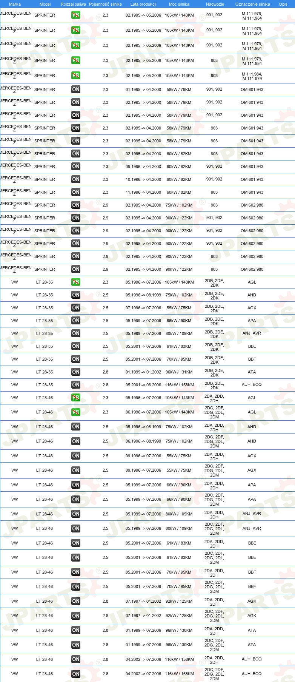
Task: Click engine code AGX in LT 28-35 row
Action: tap(252, 308)
